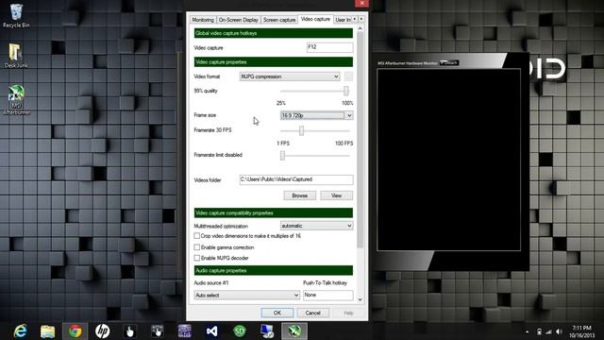Open Audio source #1 dropdown
604x340 pixels.
(x=247, y=295)
